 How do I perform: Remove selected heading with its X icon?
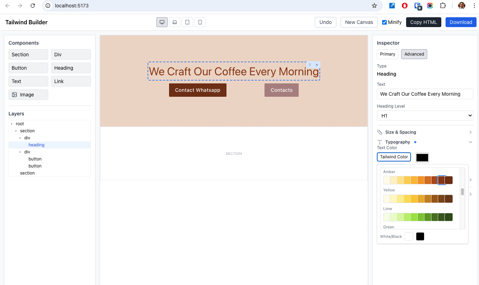pos(317,65)
